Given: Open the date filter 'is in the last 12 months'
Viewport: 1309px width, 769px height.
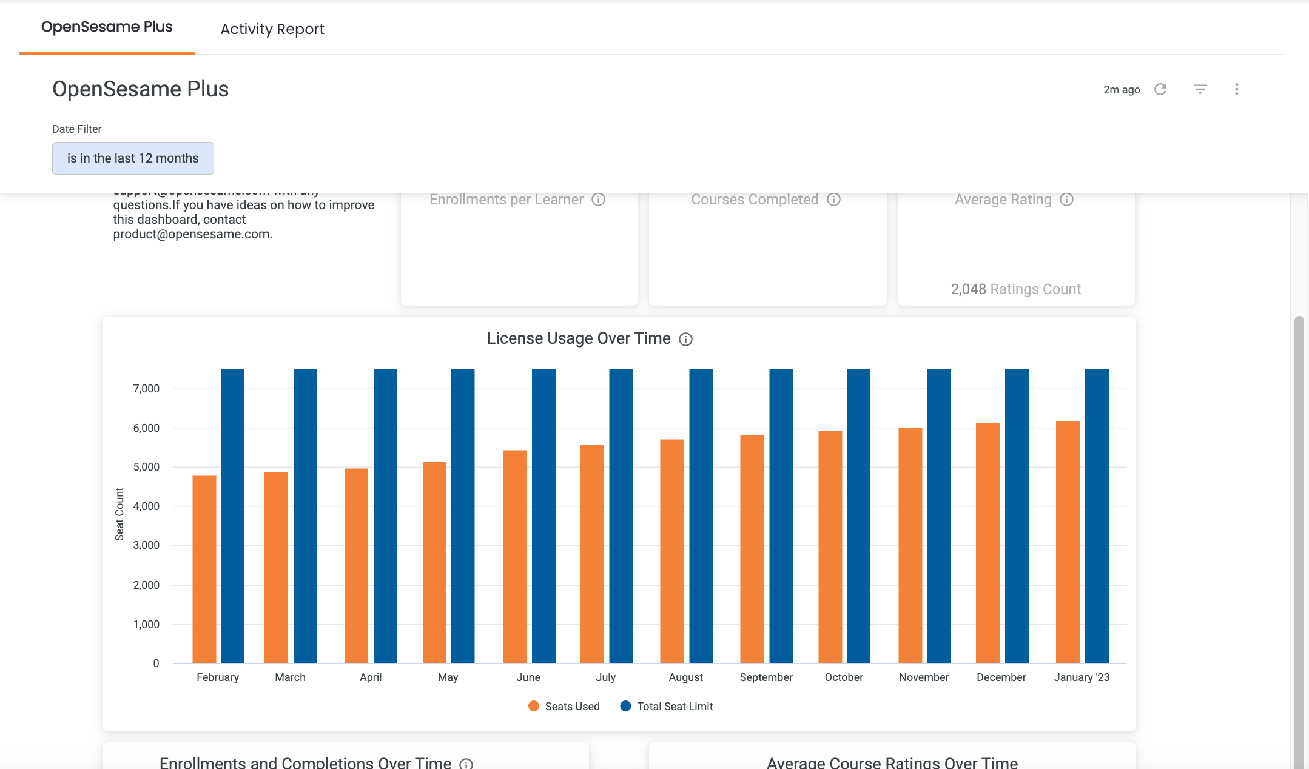Looking at the screenshot, I should [x=133, y=158].
